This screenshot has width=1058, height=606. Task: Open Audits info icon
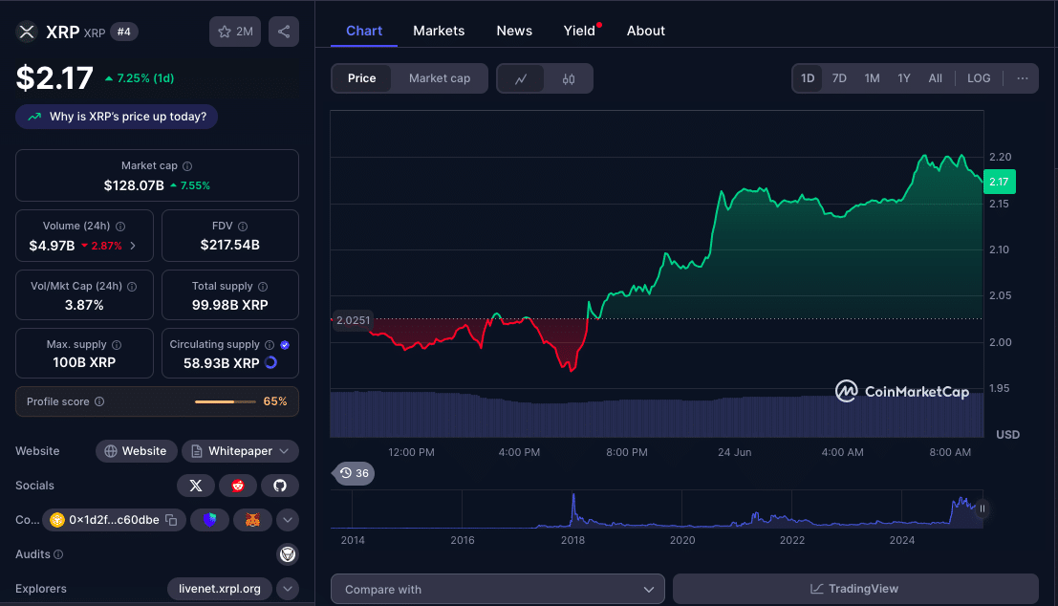pos(58,554)
